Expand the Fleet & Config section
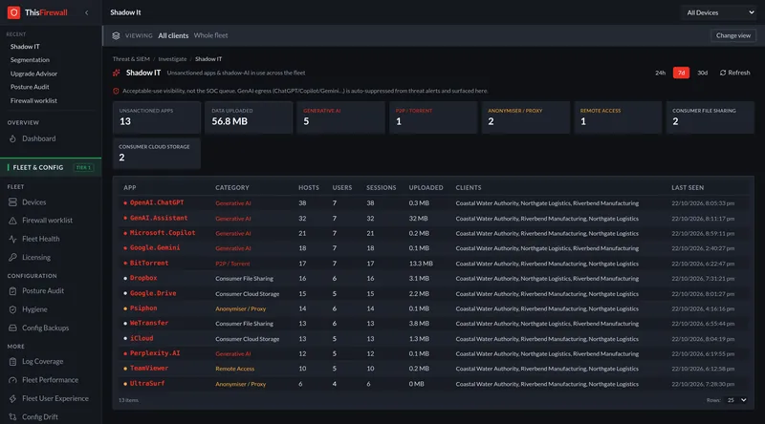765x424 pixels. coord(51,167)
